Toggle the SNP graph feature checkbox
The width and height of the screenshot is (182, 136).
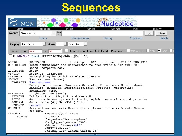tap(128, 51)
